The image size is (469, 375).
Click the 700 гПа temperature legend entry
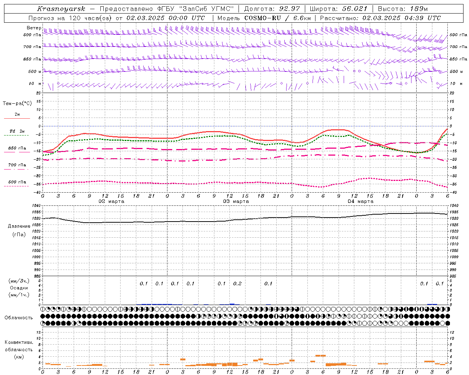click(17, 165)
